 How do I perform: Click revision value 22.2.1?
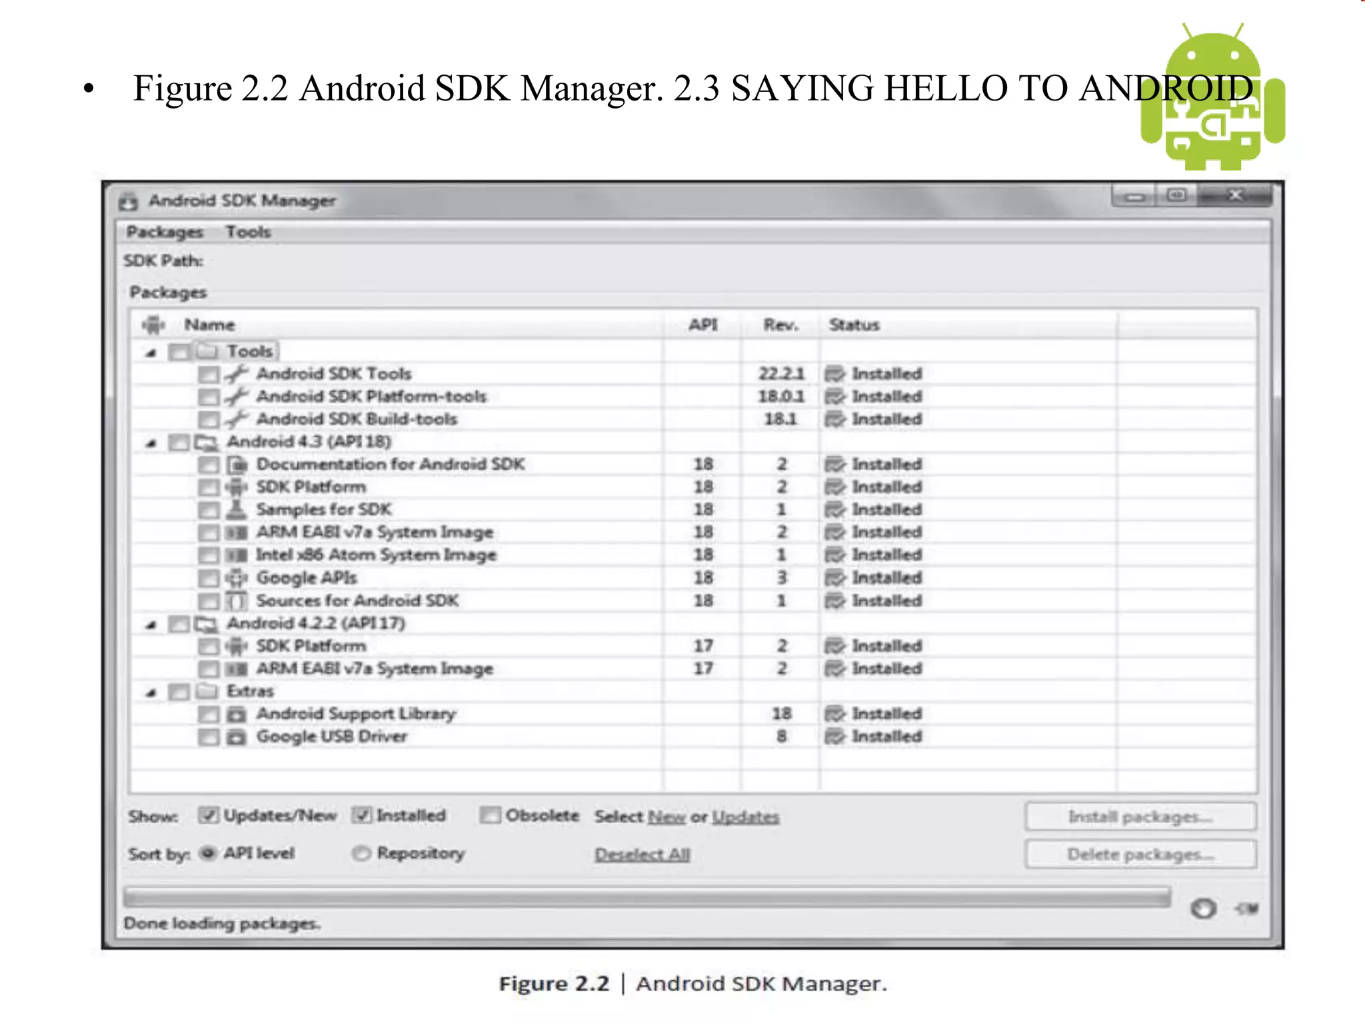tap(781, 374)
